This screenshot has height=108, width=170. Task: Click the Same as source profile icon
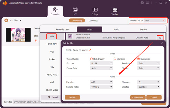(70, 36)
